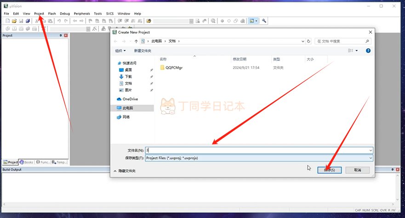Screen dimensions: 405x218
Task: Expand the address bar history dropdown
Action: 303,41
